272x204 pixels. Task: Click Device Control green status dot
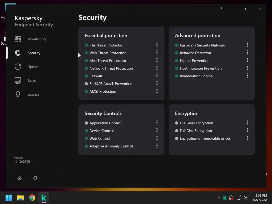click(86, 131)
